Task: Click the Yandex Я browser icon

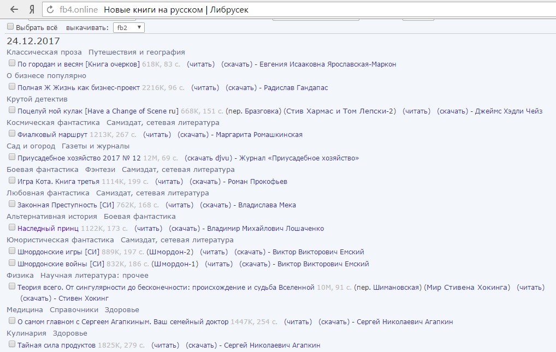Action: (33, 10)
